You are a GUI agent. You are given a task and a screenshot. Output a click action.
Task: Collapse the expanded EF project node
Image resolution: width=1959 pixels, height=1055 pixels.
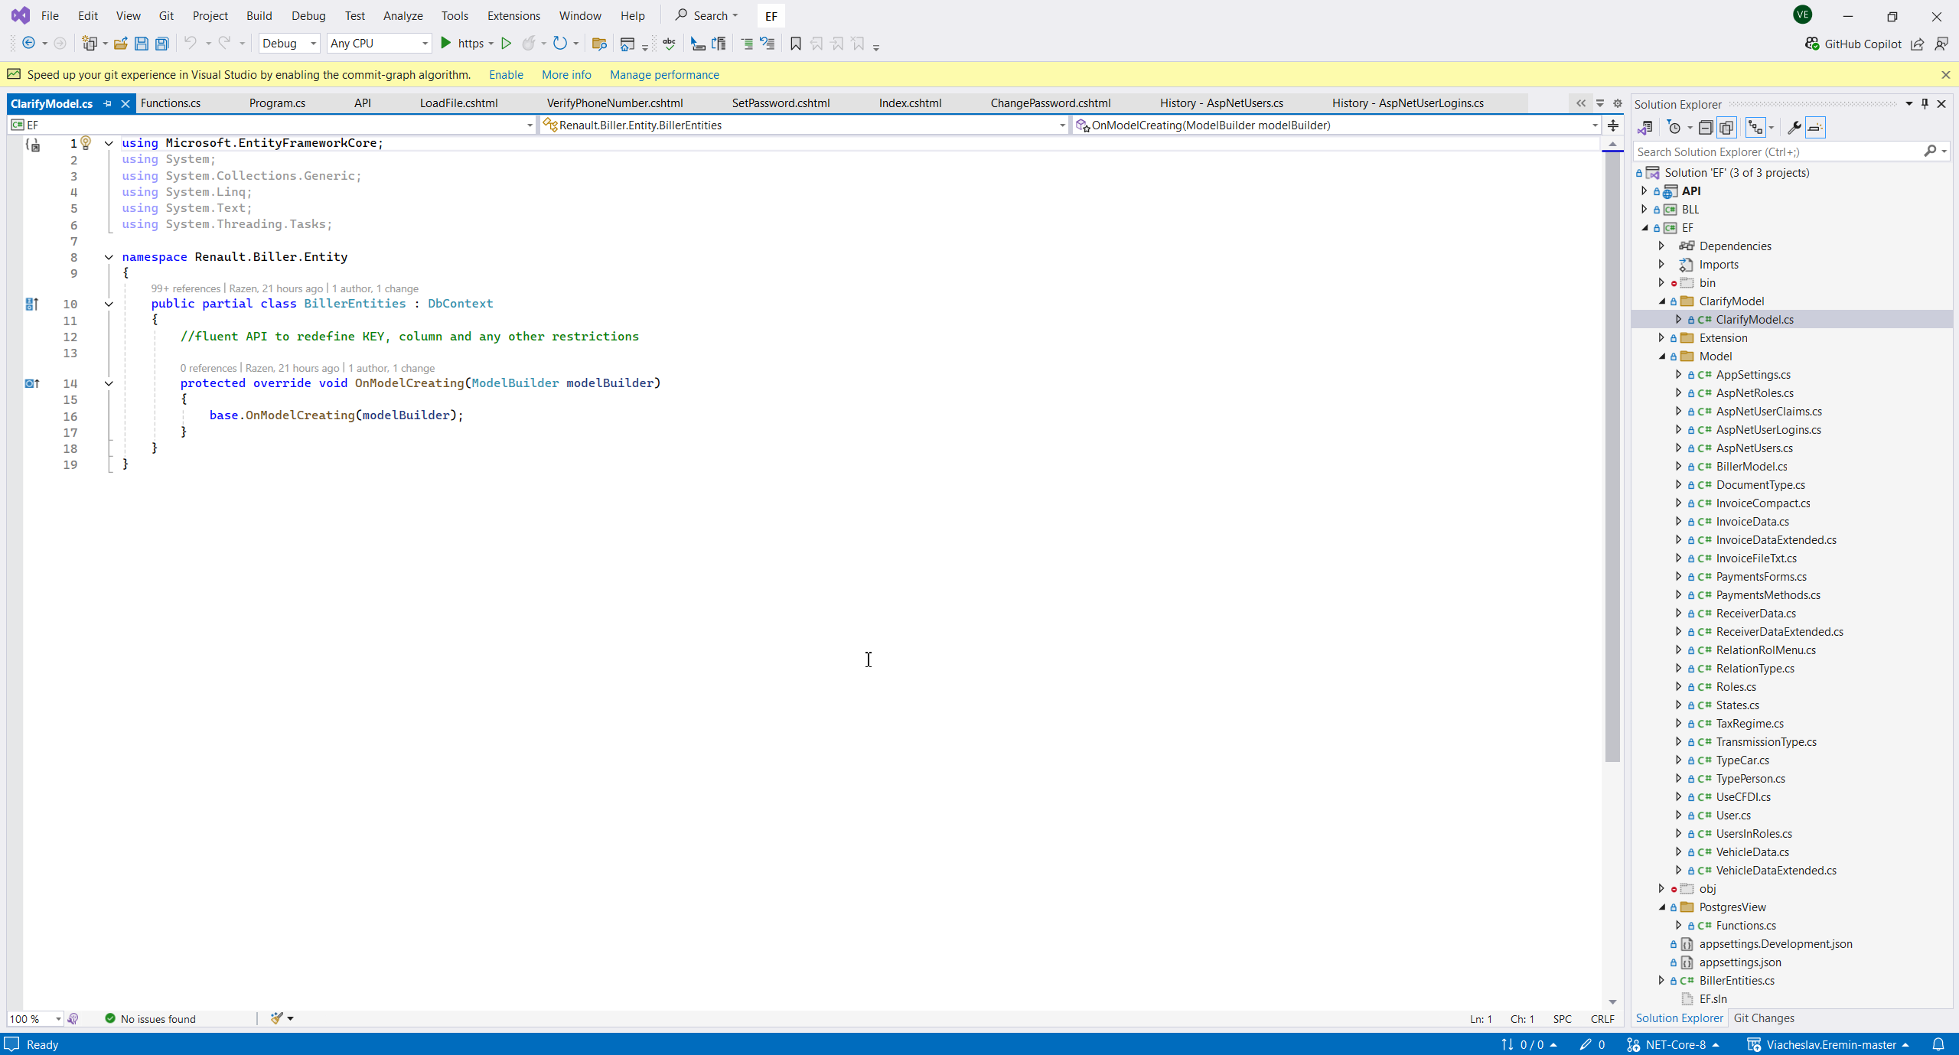(1645, 227)
